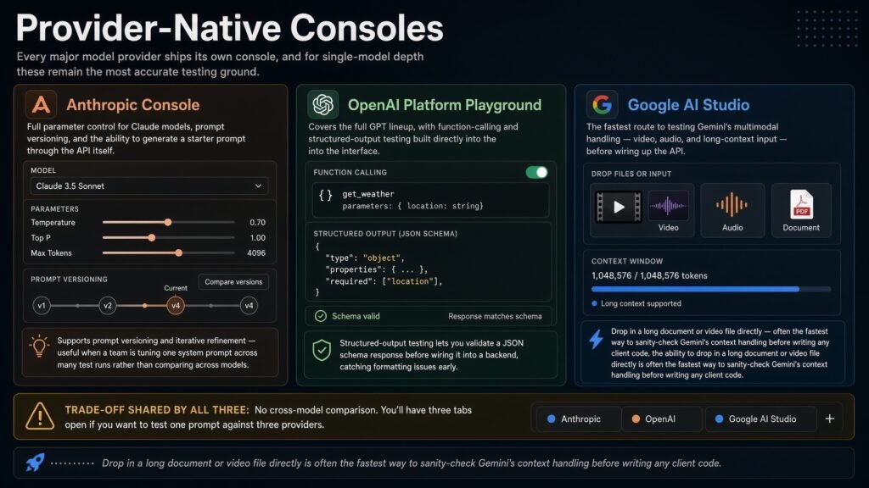This screenshot has height=488, width=869.
Task: Switch to the Google AI Studio tab
Action: click(x=760, y=419)
